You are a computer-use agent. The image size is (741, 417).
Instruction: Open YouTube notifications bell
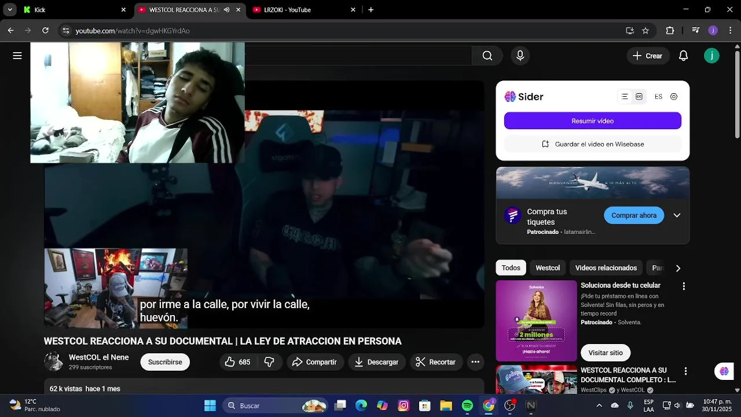pyautogui.click(x=683, y=56)
